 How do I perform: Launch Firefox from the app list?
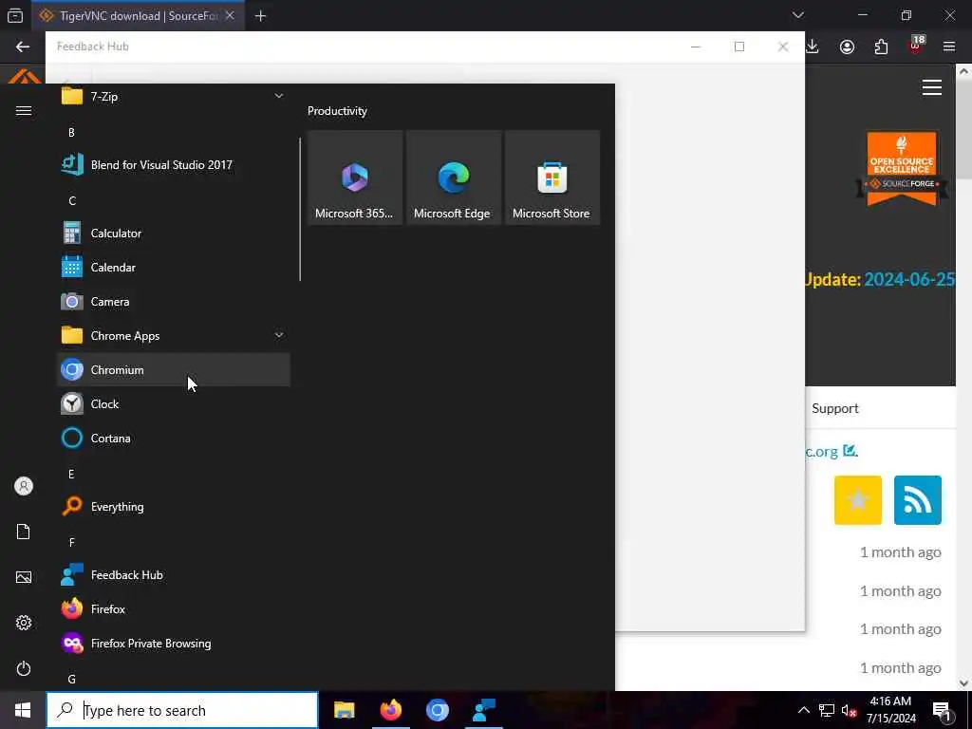pyautogui.click(x=173, y=609)
